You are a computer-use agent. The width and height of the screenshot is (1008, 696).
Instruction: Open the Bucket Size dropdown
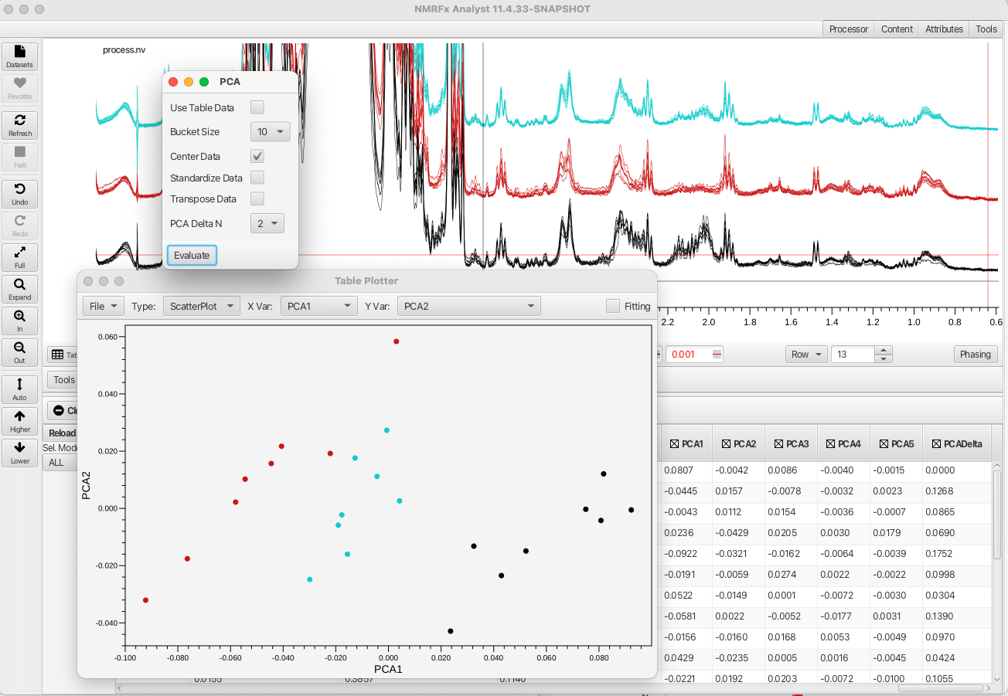(270, 132)
